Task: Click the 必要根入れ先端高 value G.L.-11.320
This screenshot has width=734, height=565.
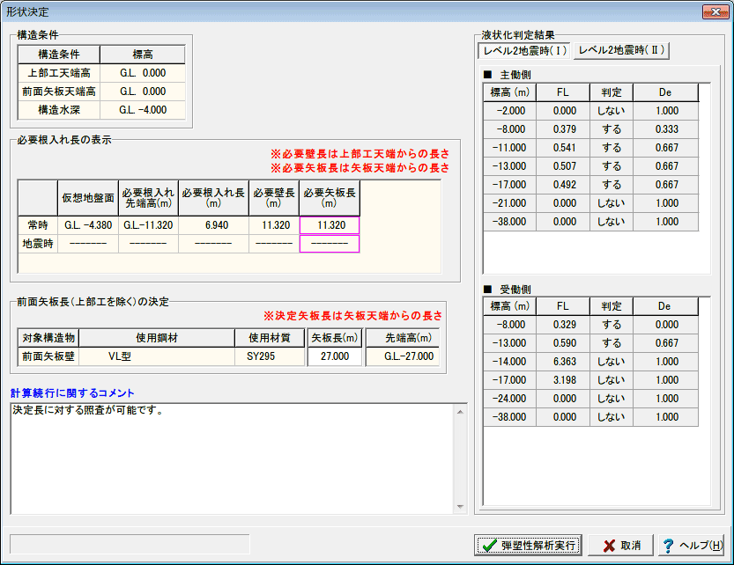Action: [x=148, y=225]
